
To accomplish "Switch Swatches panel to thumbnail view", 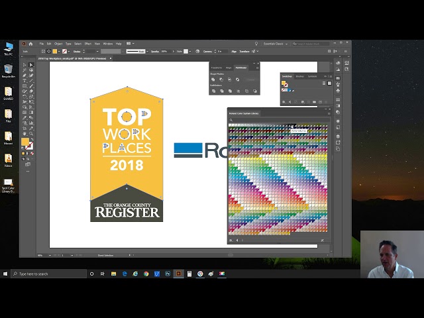I will pyautogui.click(x=329, y=82).
